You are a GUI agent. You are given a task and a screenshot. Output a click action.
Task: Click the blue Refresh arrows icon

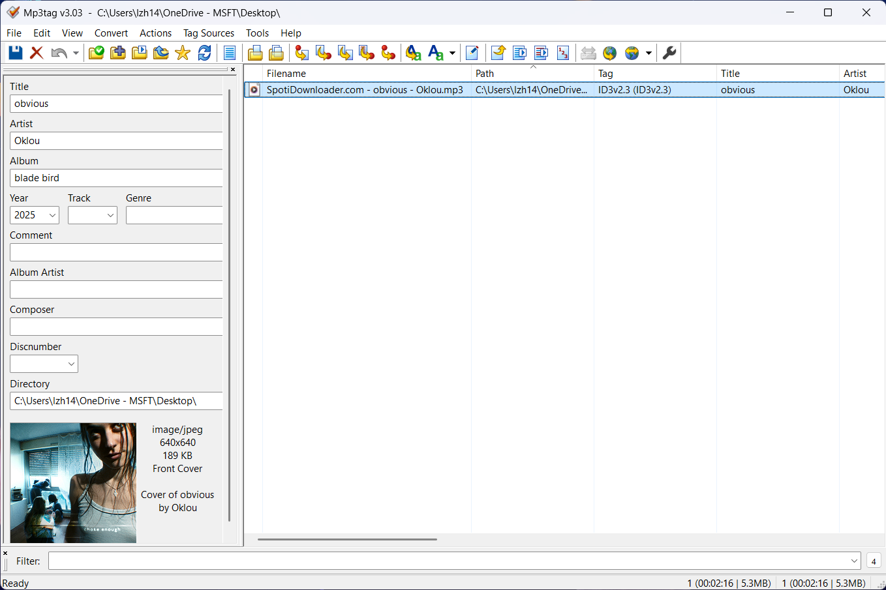click(205, 53)
